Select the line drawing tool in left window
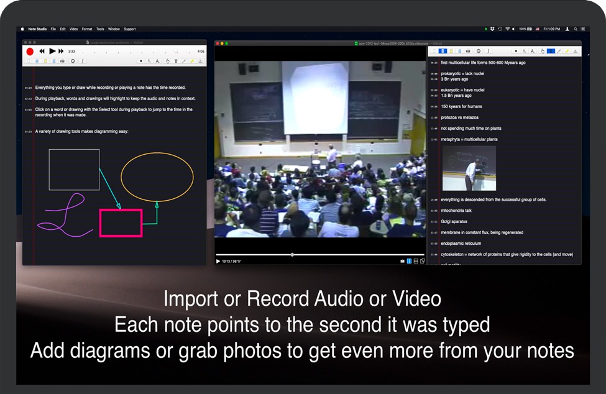The image size is (606, 394). (184, 61)
